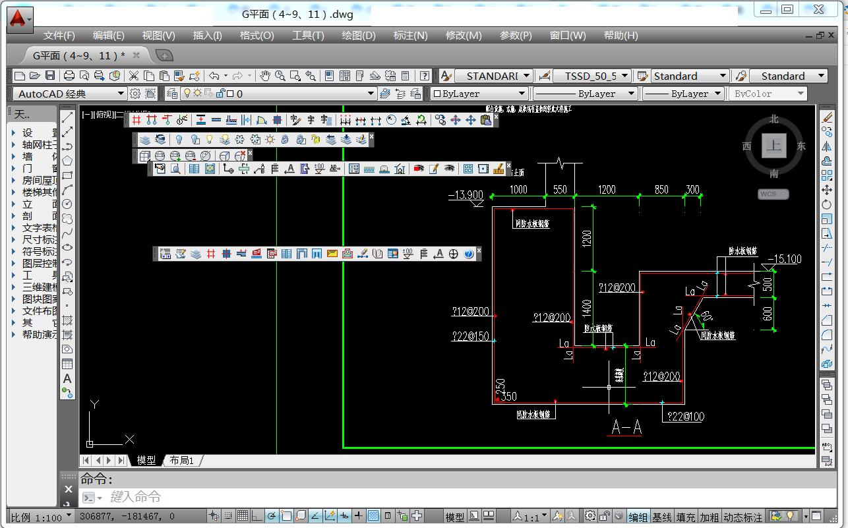Click the Plot printer icon

point(69,76)
